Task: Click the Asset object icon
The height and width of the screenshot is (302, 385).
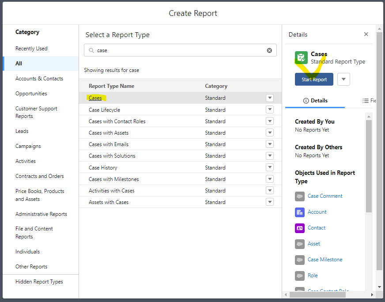Action: pos(300,244)
